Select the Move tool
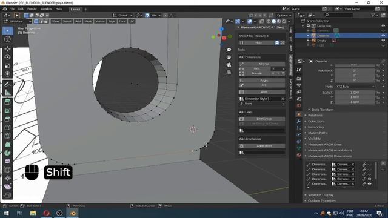The height and width of the screenshot is (218, 388). pyautogui.click(x=7, y=48)
